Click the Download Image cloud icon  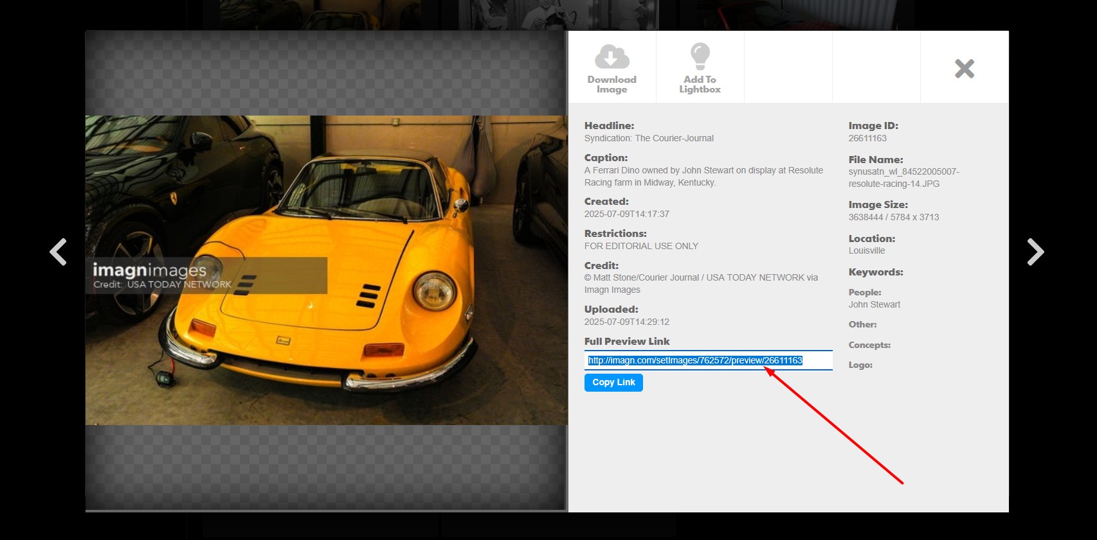coord(612,57)
